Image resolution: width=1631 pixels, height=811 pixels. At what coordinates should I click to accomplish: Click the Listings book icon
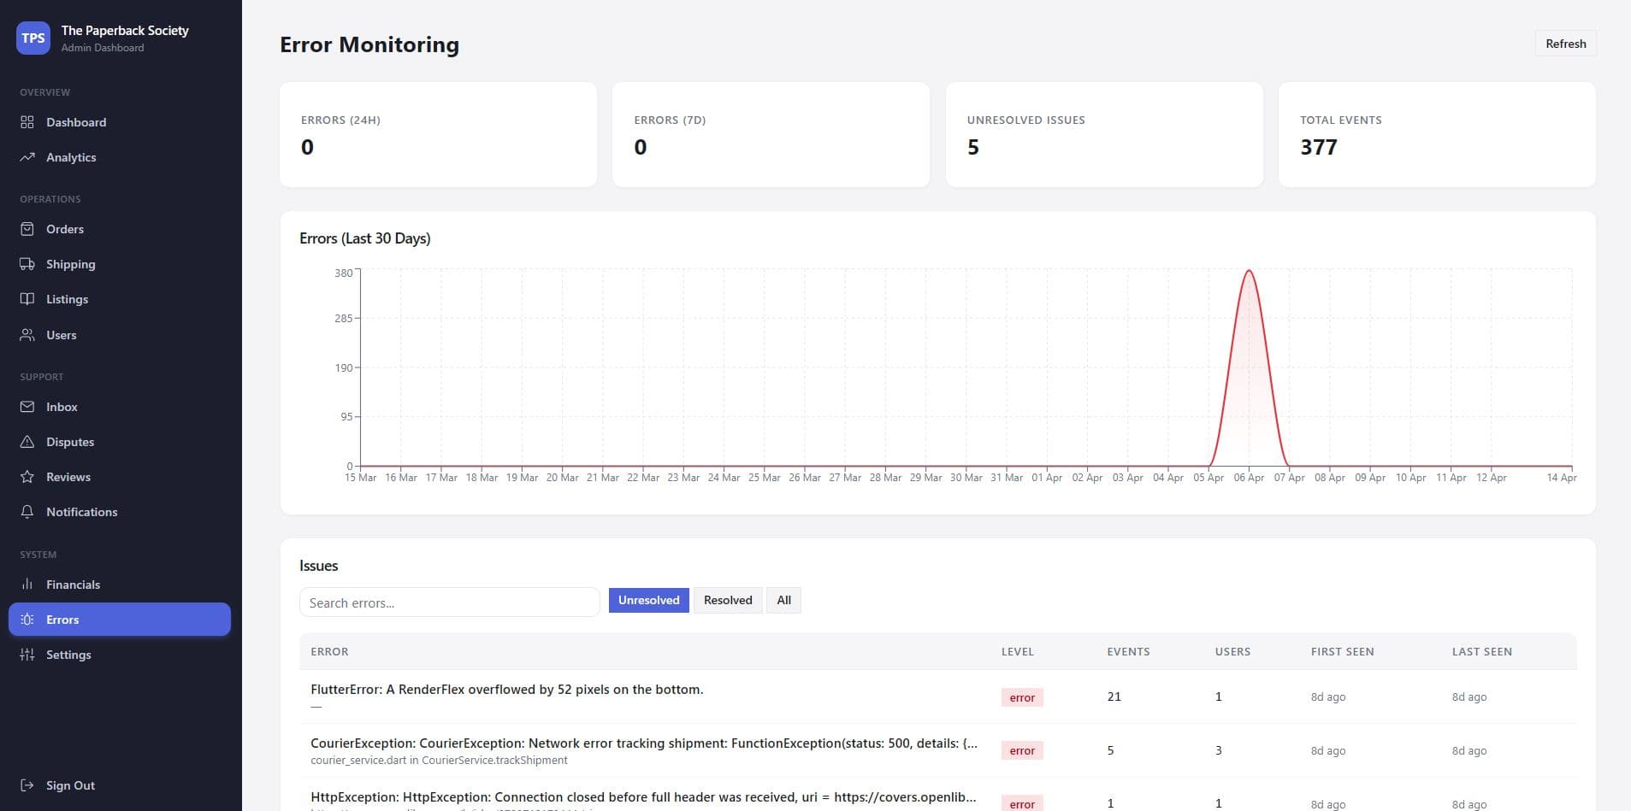coord(27,299)
